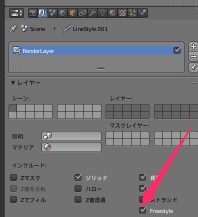Remove the selected render layer

(x=193, y=56)
